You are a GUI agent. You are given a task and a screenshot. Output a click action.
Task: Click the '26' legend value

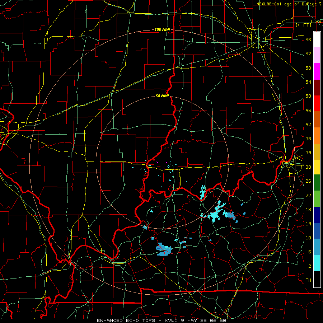(308, 181)
